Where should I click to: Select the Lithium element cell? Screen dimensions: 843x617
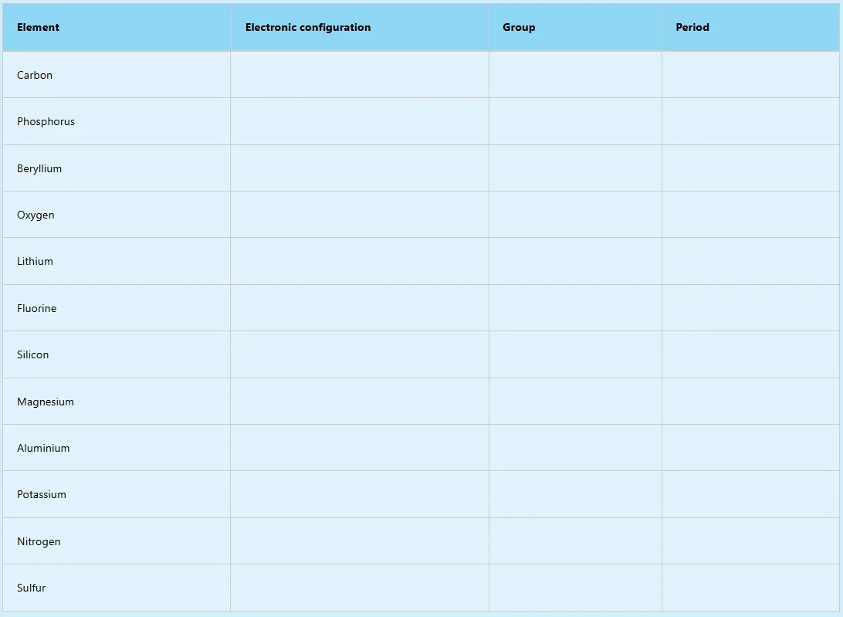117,262
